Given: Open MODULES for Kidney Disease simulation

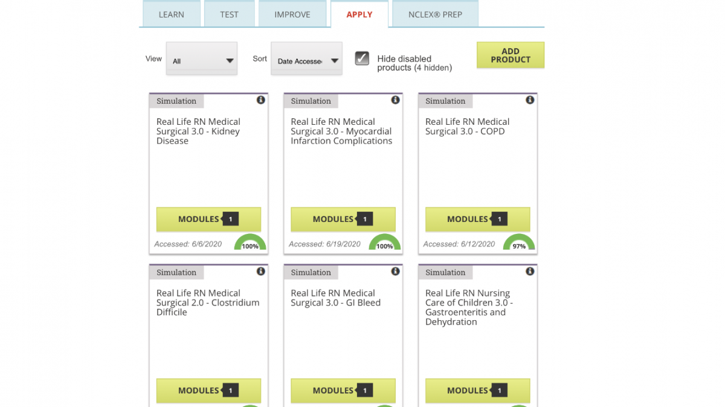Looking at the screenshot, I should pyautogui.click(x=208, y=219).
